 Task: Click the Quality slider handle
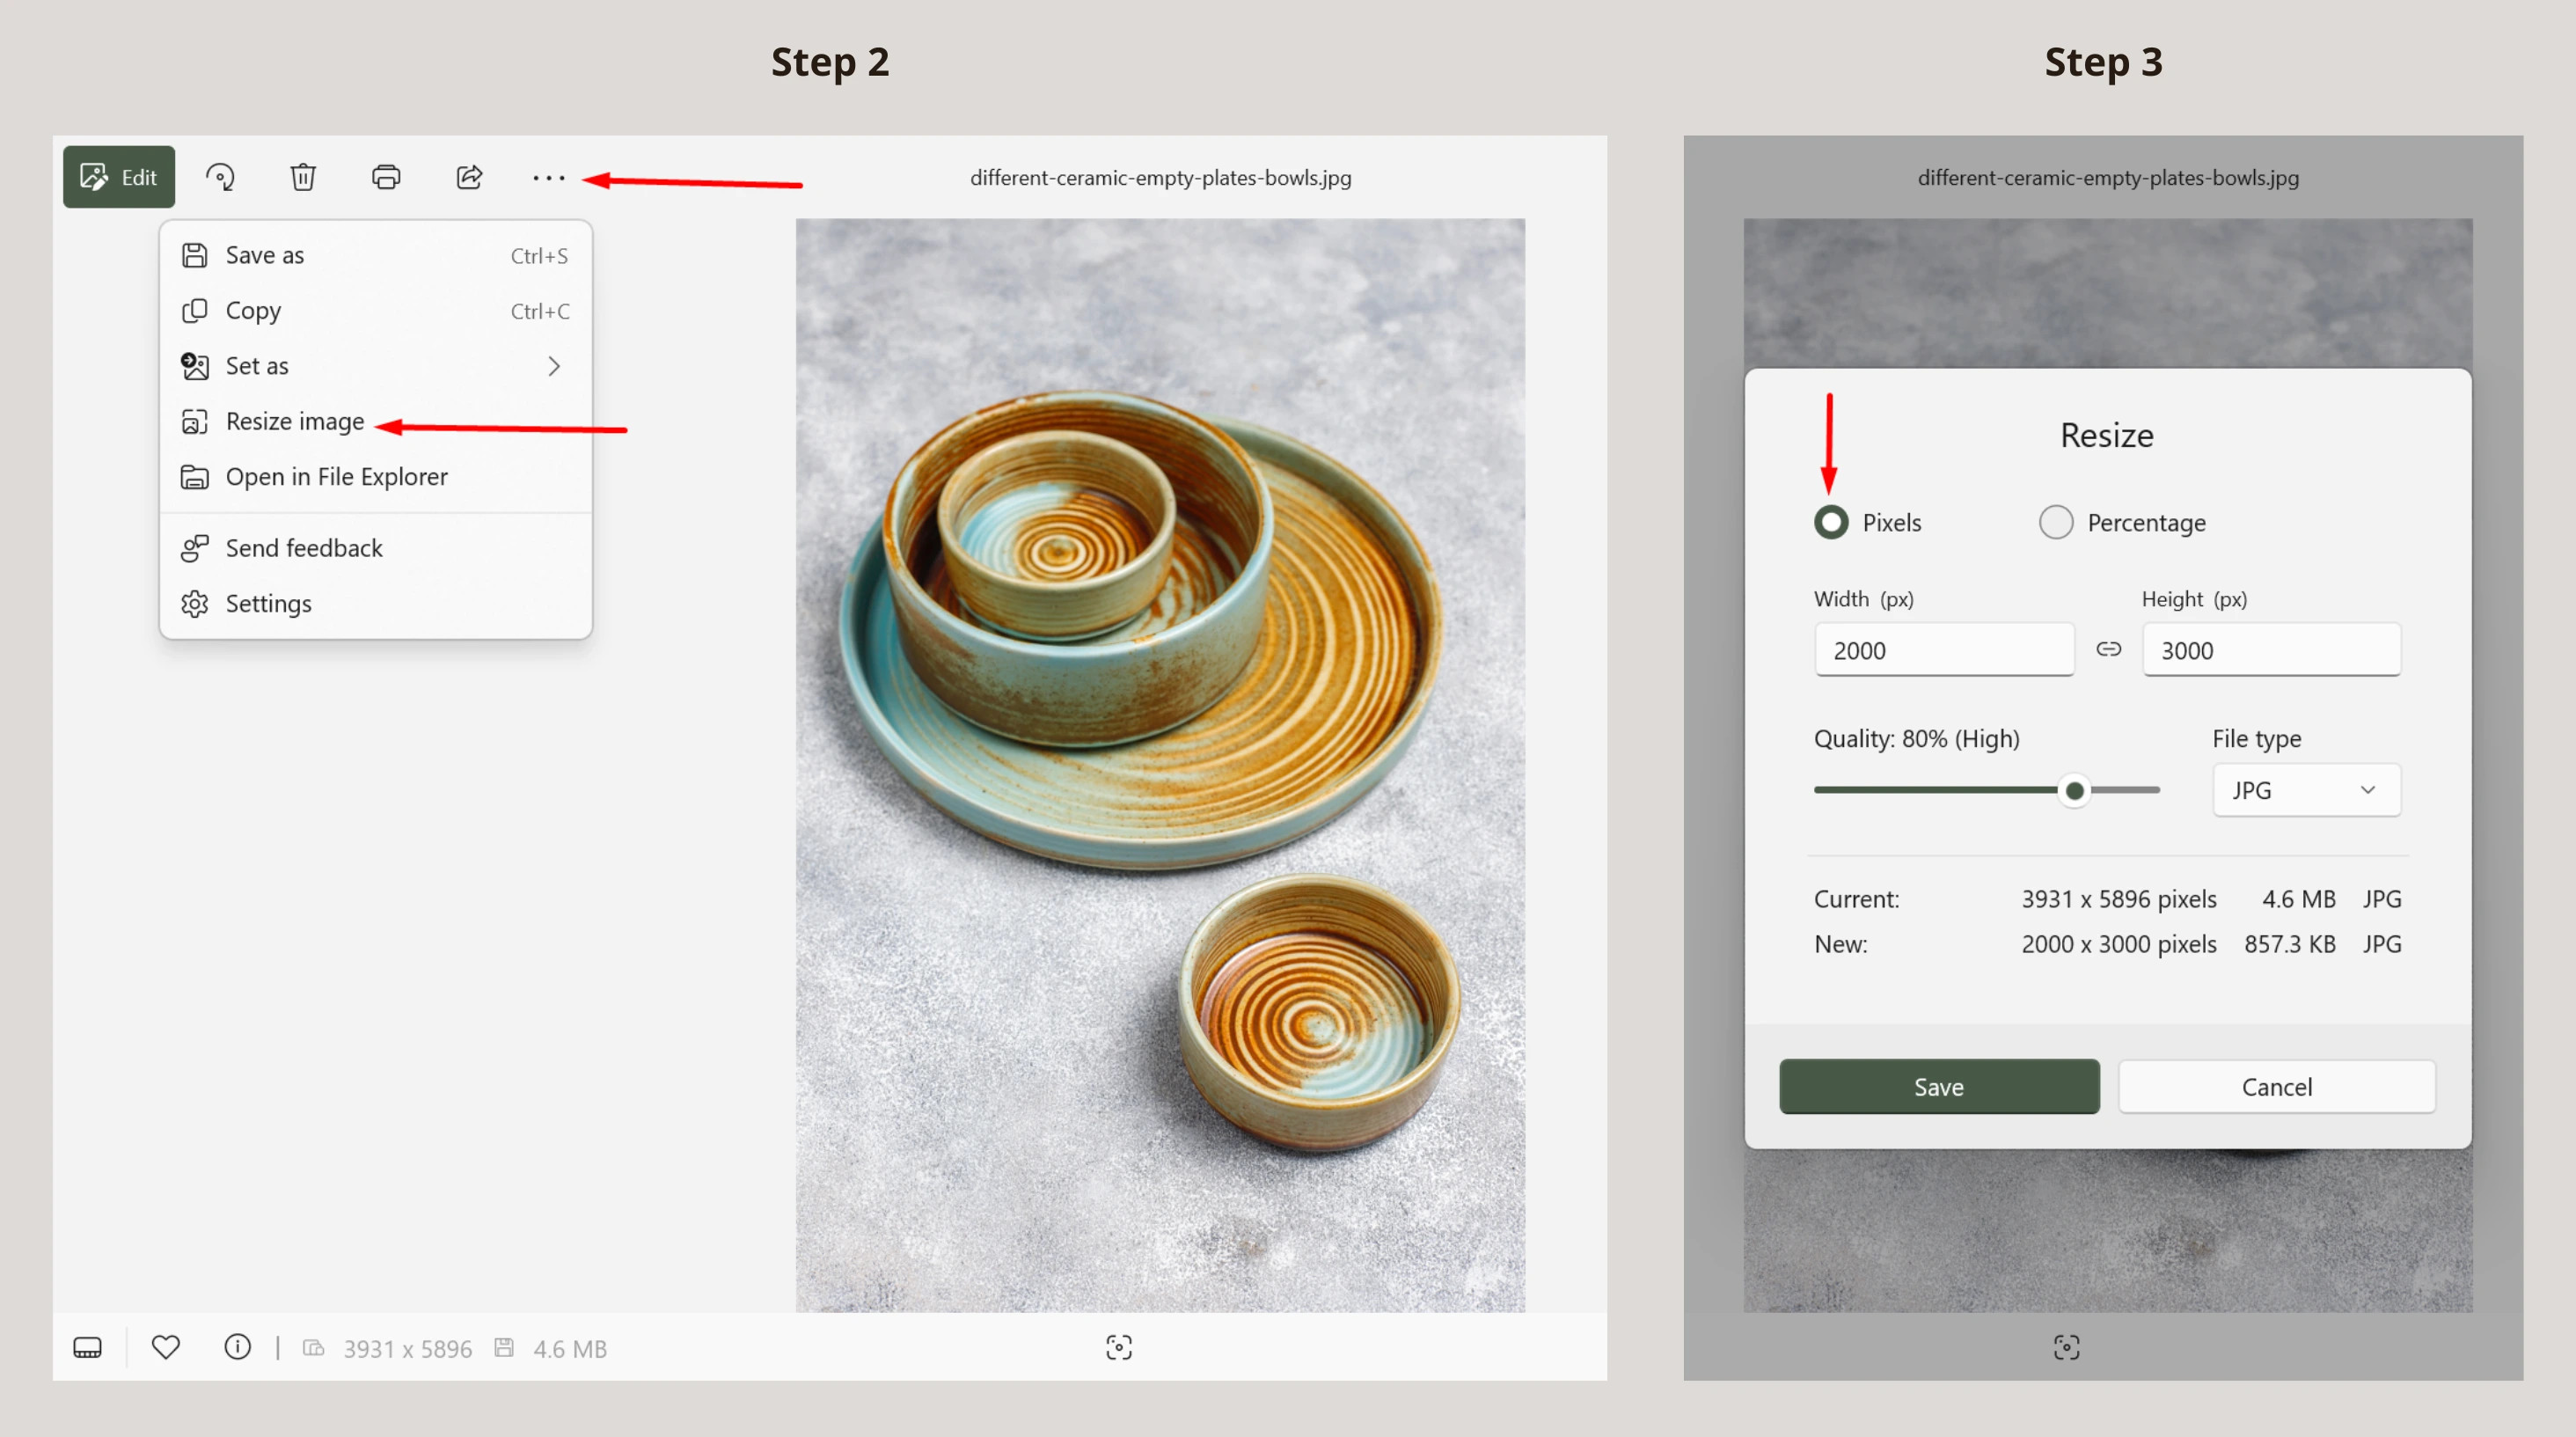point(2075,791)
